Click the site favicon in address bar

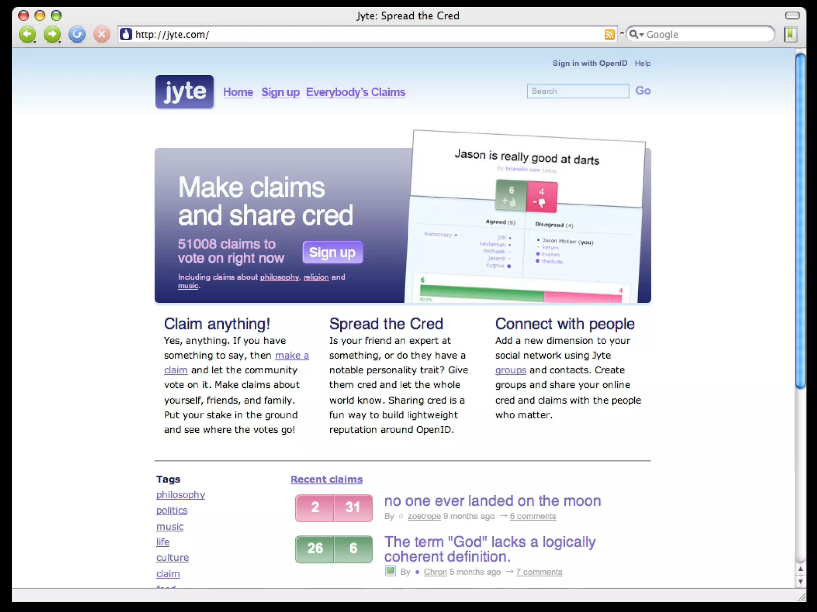(x=126, y=35)
